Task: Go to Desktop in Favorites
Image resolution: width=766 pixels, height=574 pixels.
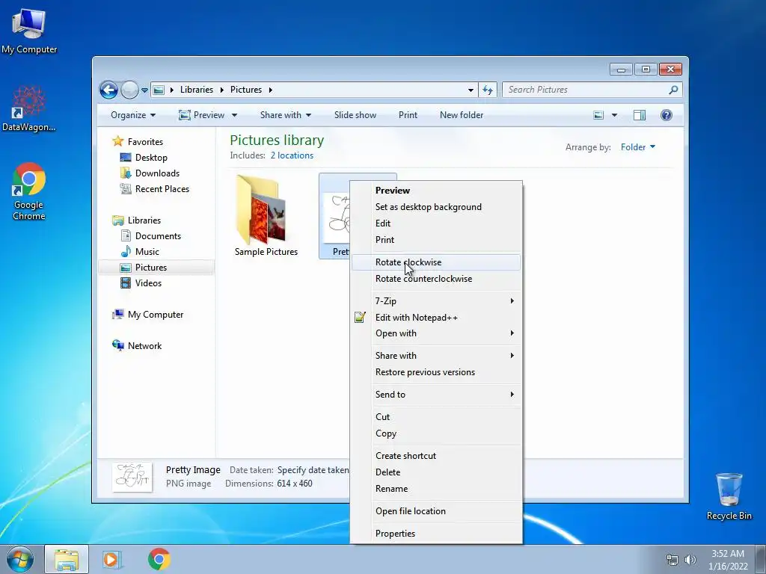Action: [x=151, y=158]
